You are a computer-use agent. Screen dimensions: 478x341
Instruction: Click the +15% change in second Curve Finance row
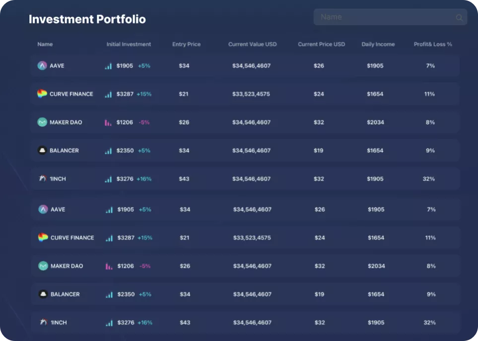[x=145, y=238]
